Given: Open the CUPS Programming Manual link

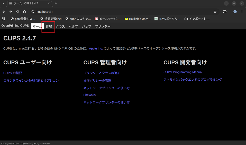Looking at the screenshot, I should 183,72.
